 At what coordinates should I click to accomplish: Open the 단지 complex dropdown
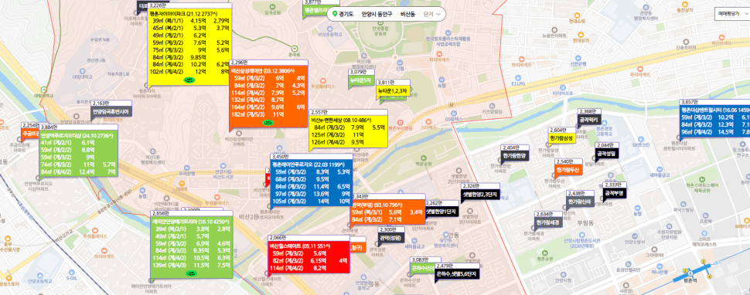(432, 15)
